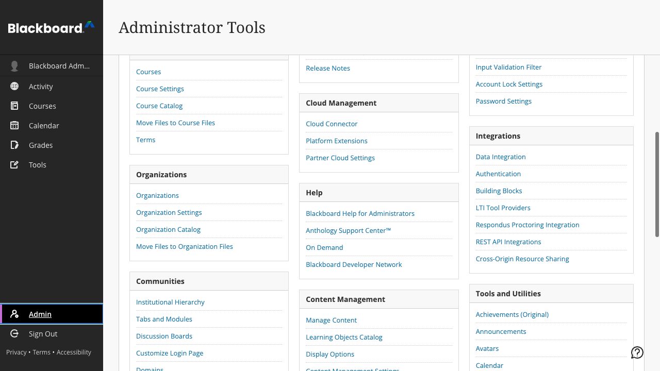
Task: Open Building Blocks
Action: tap(499, 191)
